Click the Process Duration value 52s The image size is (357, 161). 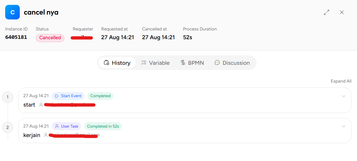188,37
